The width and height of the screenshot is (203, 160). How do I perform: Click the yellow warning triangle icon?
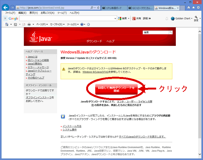[64, 69]
